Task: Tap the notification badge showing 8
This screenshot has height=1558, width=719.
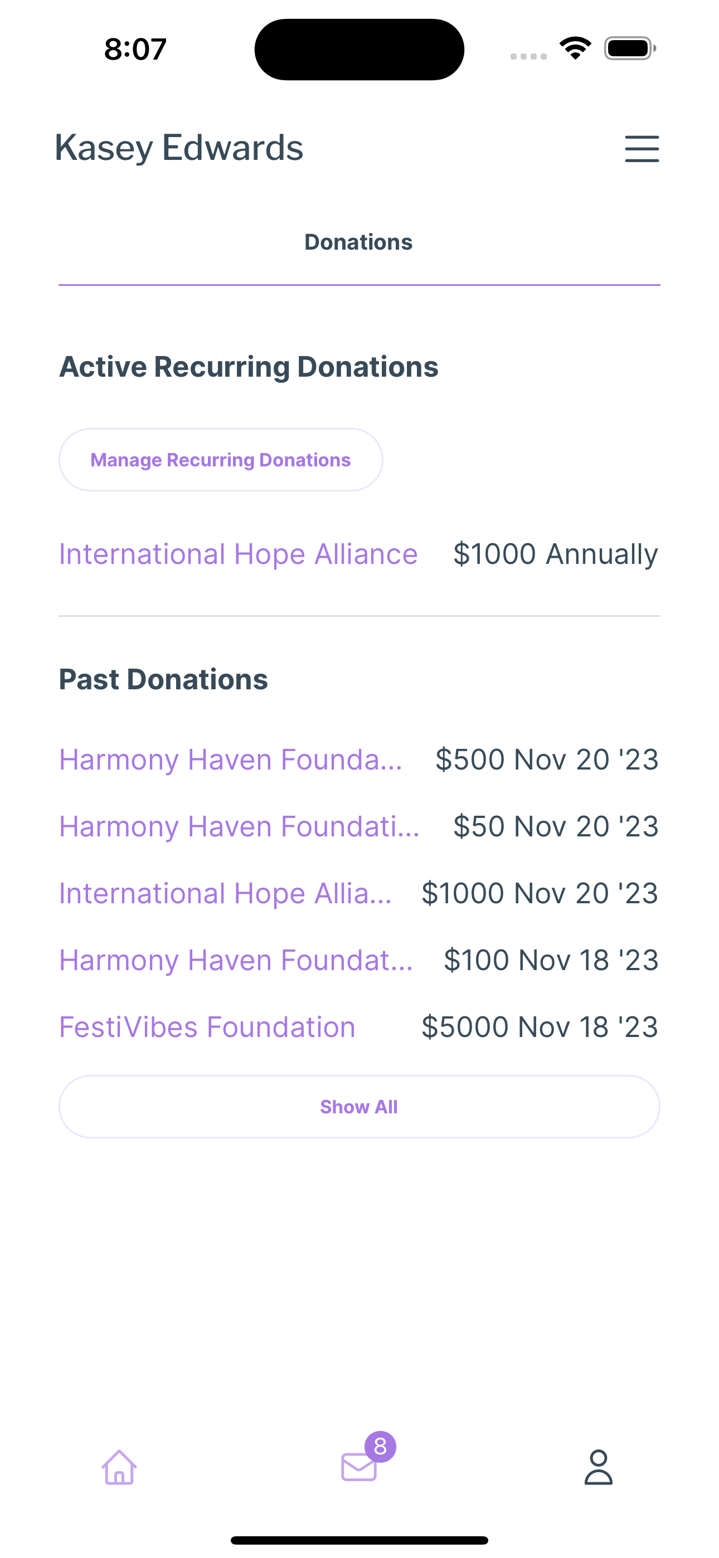Action: pyautogui.click(x=380, y=1447)
